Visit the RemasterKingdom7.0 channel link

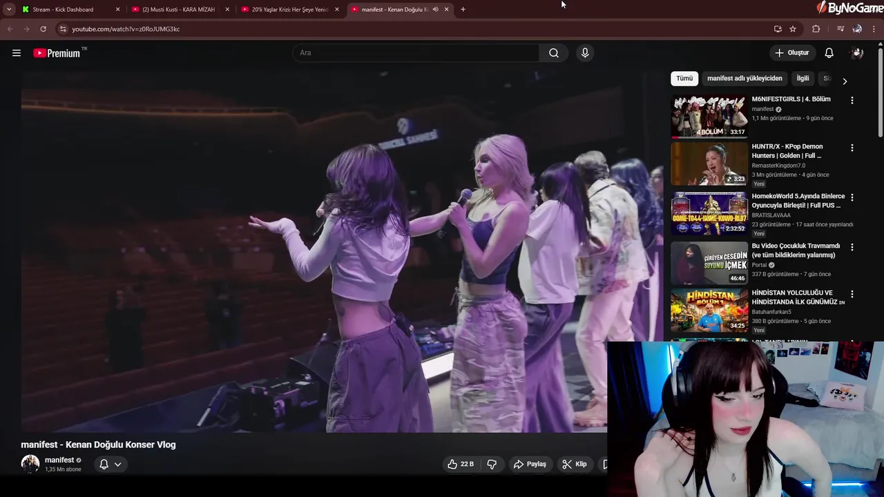[x=778, y=166]
